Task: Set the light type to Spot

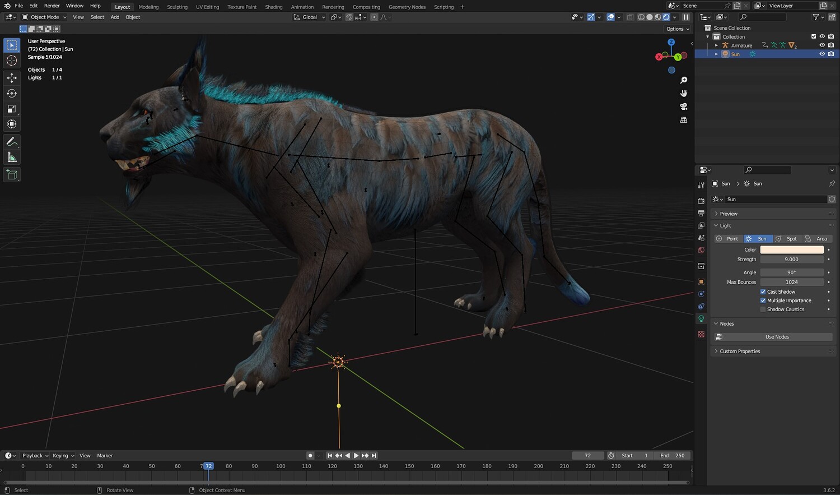Action: [x=787, y=239]
